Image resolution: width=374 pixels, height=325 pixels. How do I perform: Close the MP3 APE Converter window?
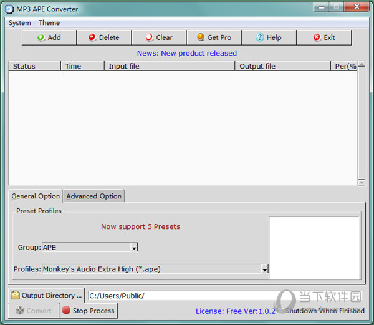(357, 7)
